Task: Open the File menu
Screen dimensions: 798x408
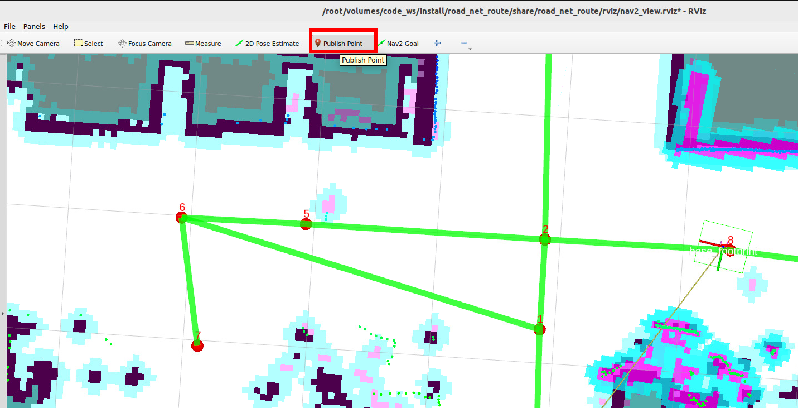Action: (9, 27)
